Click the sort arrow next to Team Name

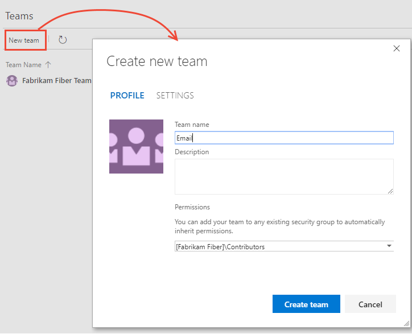(x=48, y=65)
